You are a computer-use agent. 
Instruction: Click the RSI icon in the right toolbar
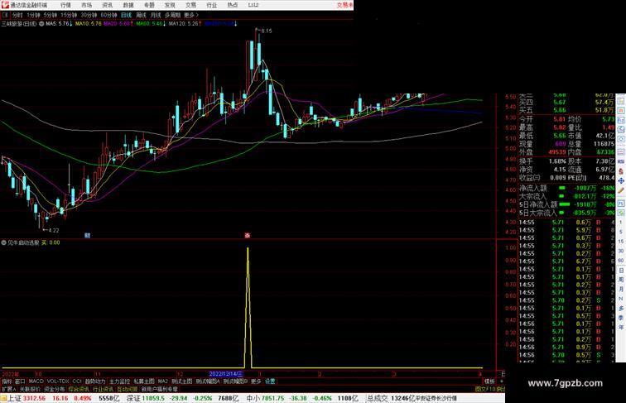621,161
